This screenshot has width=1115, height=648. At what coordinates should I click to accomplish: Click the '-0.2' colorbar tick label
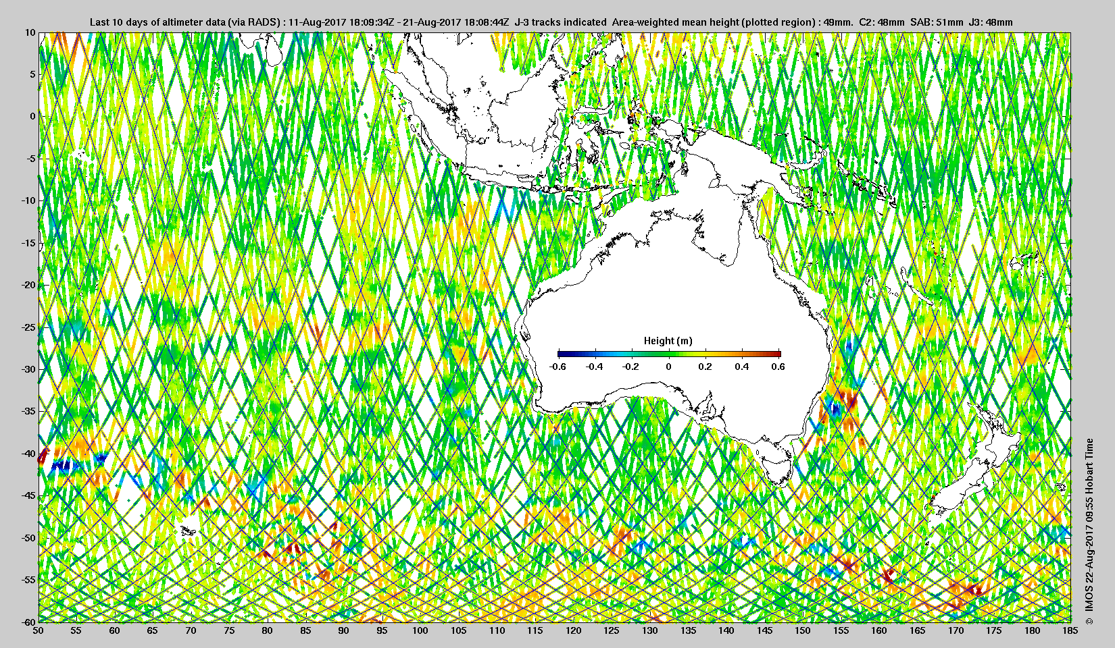tap(631, 367)
